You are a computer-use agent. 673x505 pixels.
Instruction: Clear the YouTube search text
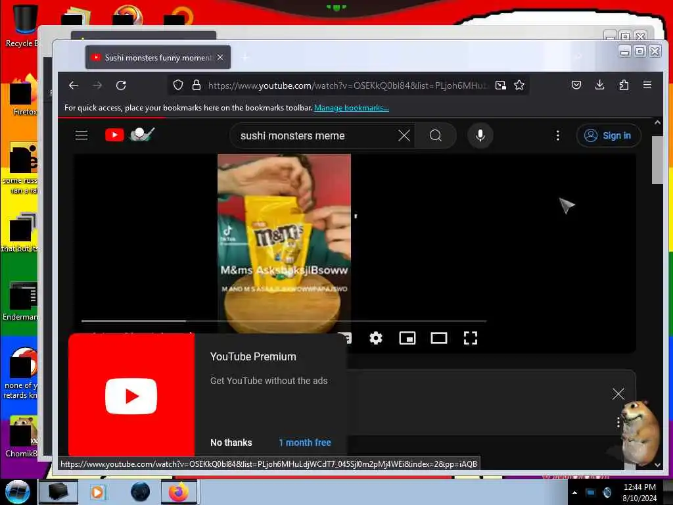click(x=404, y=135)
